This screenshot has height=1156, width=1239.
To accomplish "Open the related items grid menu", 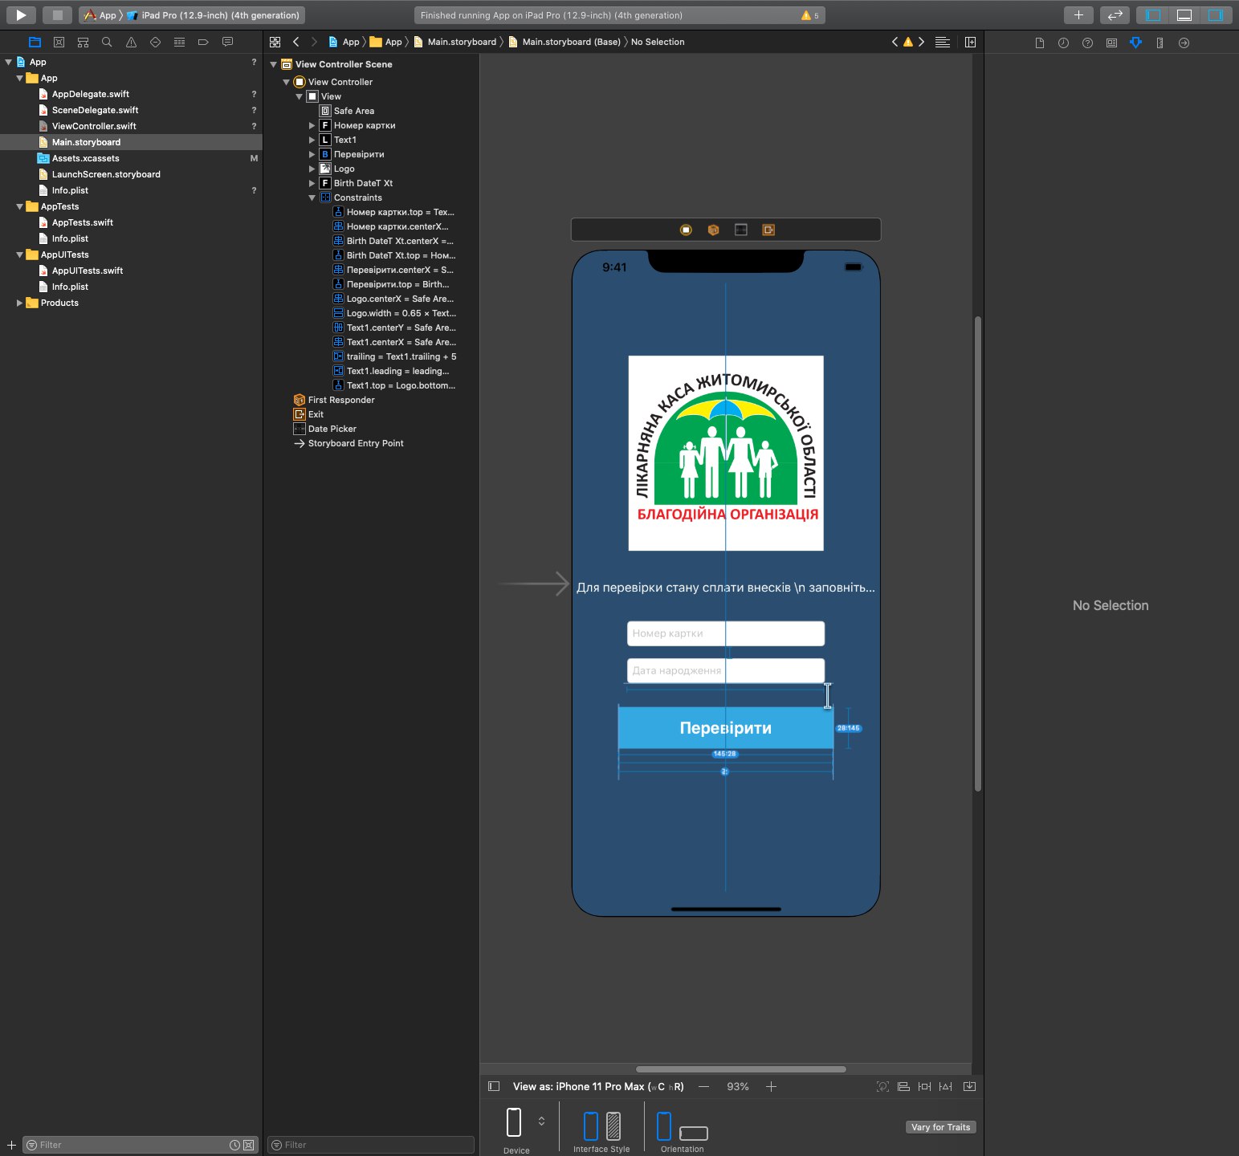I will click(x=275, y=42).
